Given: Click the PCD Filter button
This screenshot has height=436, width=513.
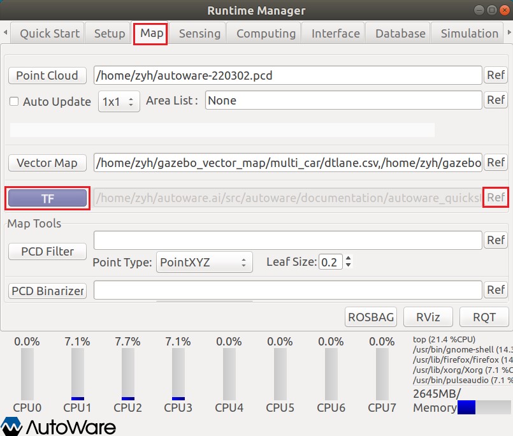Looking at the screenshot, I should (x=47, y=251).
